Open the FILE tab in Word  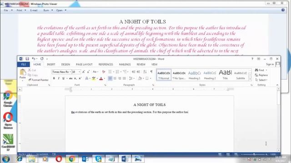pyautogui.click(x=23, y=64)
